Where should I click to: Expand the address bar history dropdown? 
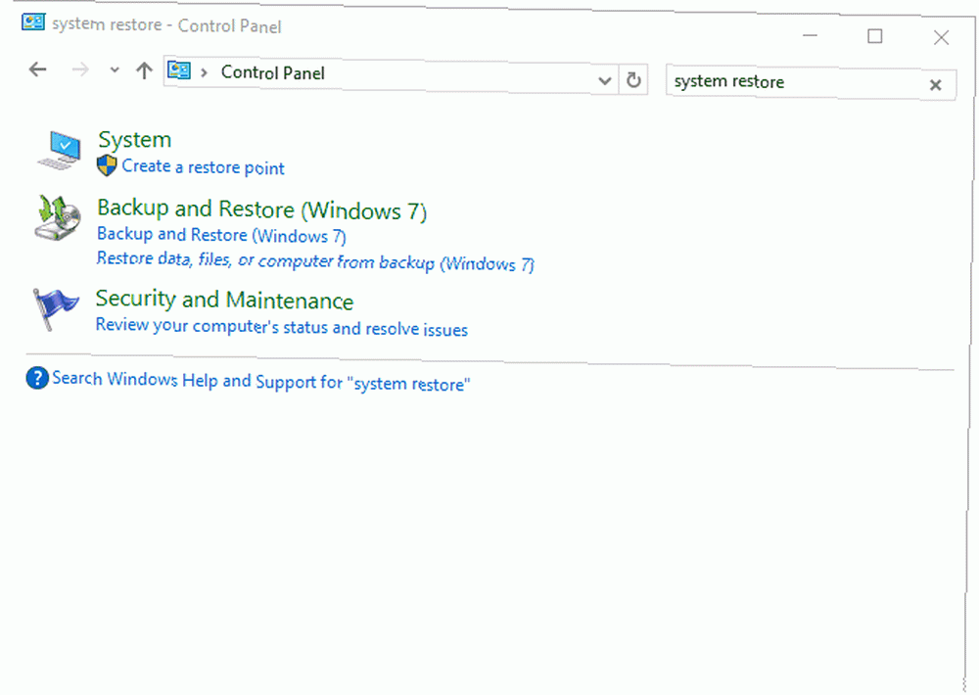[x=604, y=80]
